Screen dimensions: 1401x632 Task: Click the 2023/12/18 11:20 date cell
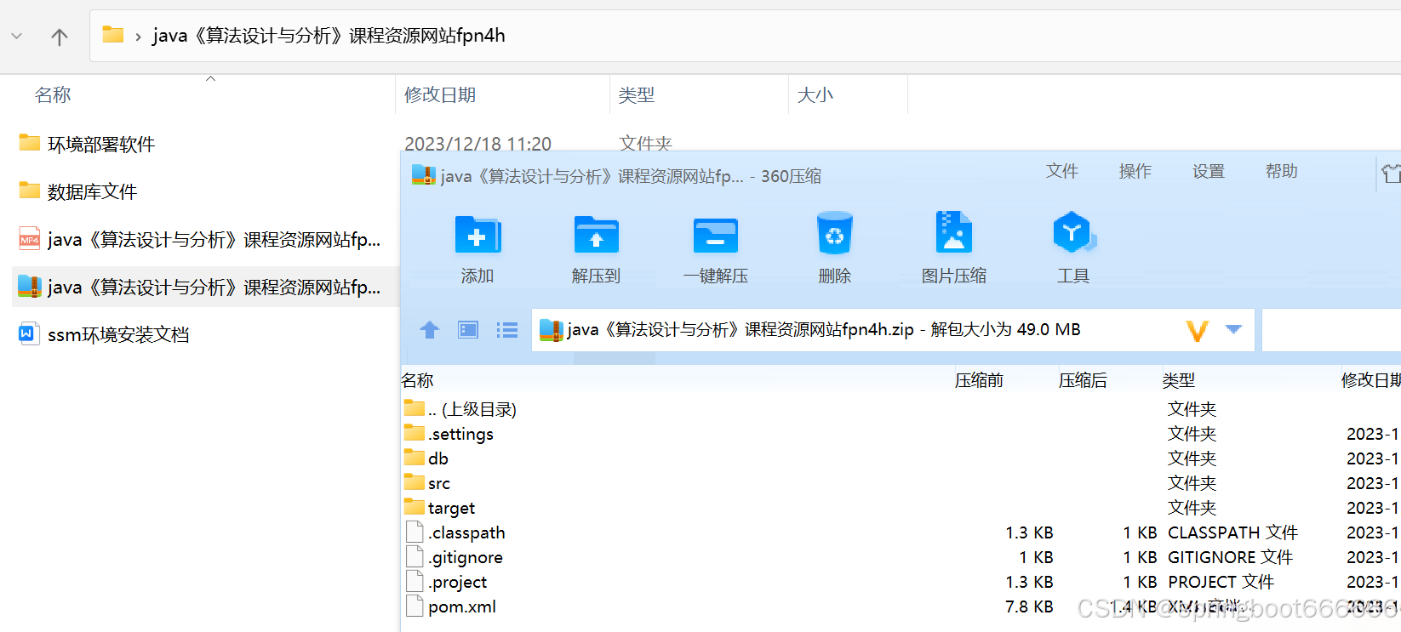click(477, 144)
